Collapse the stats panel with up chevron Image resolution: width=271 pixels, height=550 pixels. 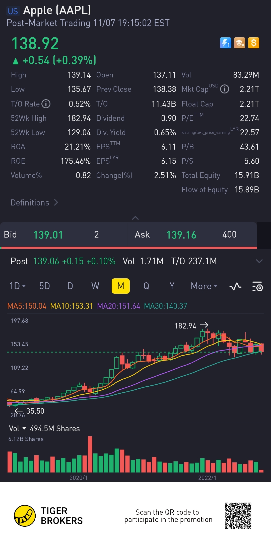point(135,218)
